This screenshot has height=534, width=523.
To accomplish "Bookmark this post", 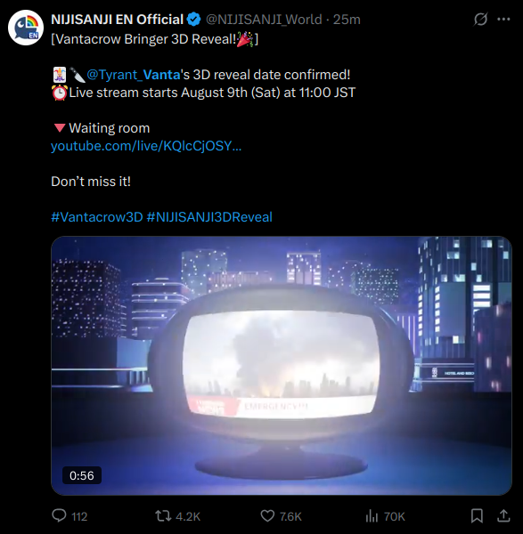I will 477,516.
